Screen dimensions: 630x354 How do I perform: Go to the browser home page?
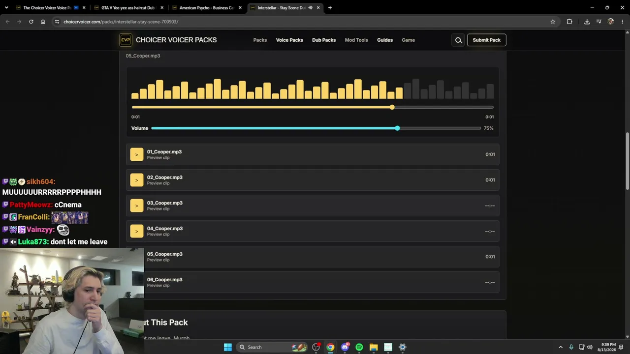point(43,22)
